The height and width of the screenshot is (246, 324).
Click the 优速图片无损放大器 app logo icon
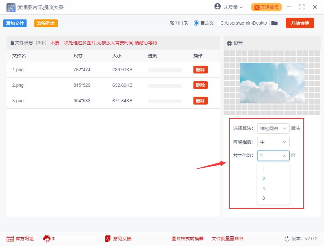coord(10,7)
